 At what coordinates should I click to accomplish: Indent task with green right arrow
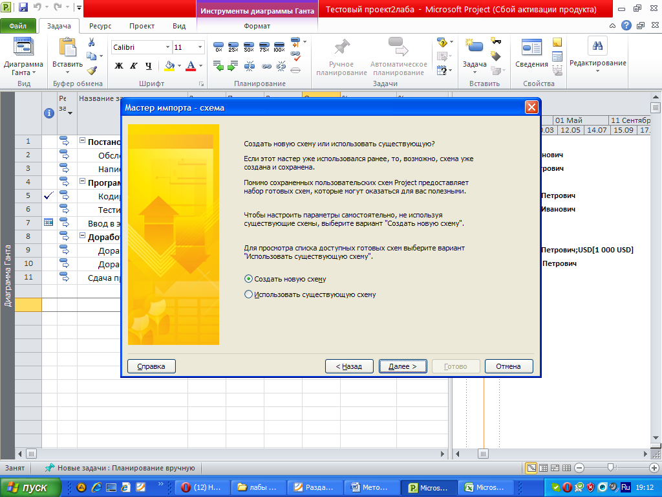pyautogui.click(x=233, y=66)
